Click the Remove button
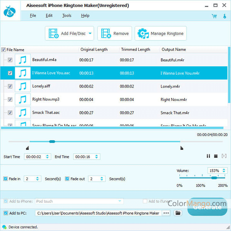The width and height of the screenshot is (231, 231). pos(115,33)
